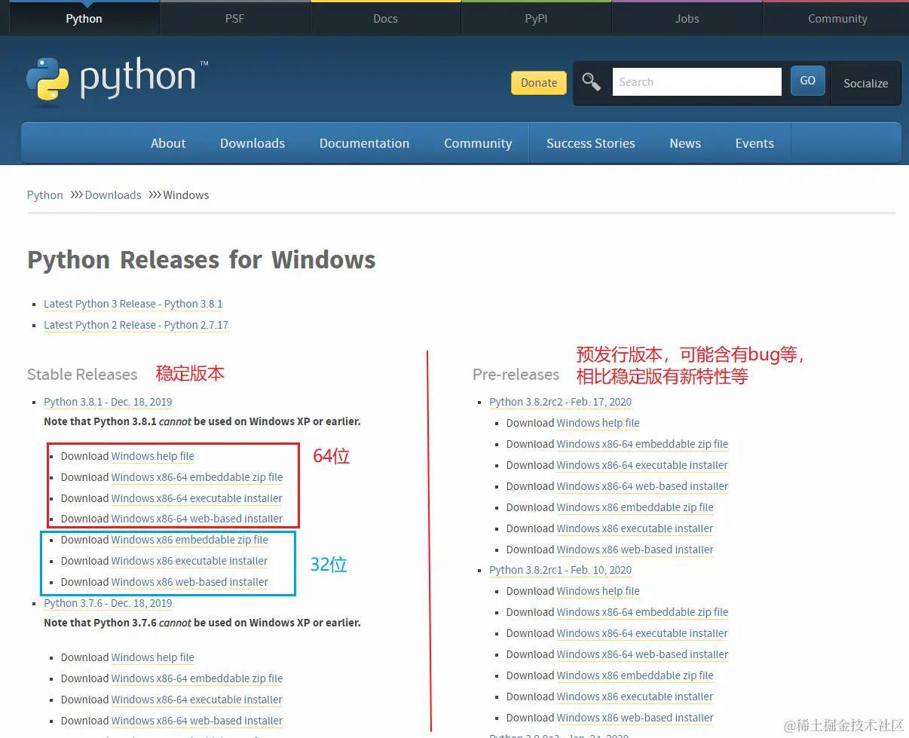Download 3.7.6 Windows help file
This screenshot has width=909, height=738.
click(153, 657)
